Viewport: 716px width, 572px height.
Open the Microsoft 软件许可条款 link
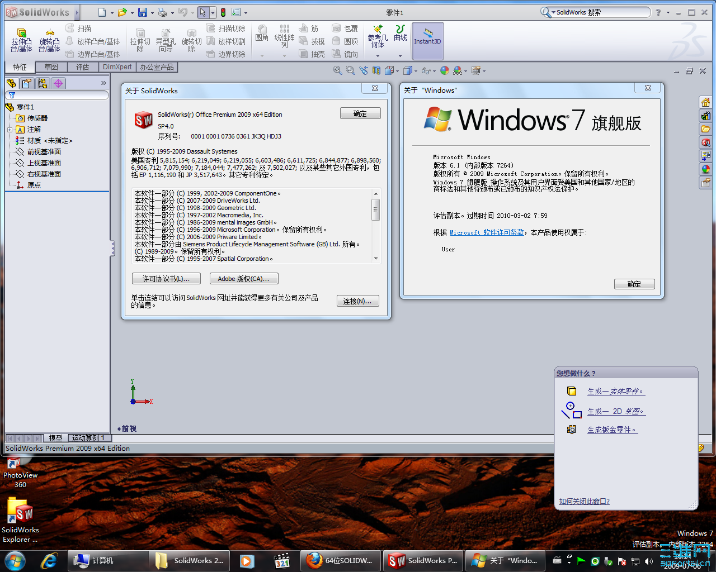[487, 232]
